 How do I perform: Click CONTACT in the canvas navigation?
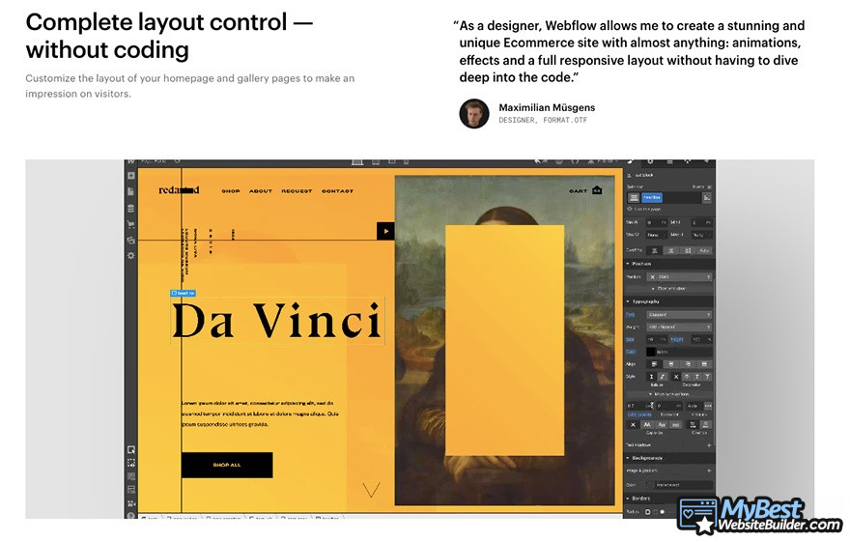[337, 190]
